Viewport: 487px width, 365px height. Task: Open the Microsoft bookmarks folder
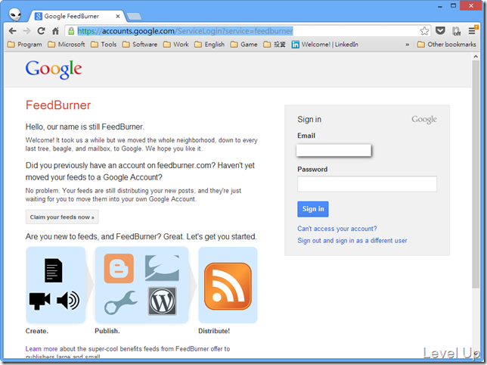pyautogui.click(x=66, y=45)
